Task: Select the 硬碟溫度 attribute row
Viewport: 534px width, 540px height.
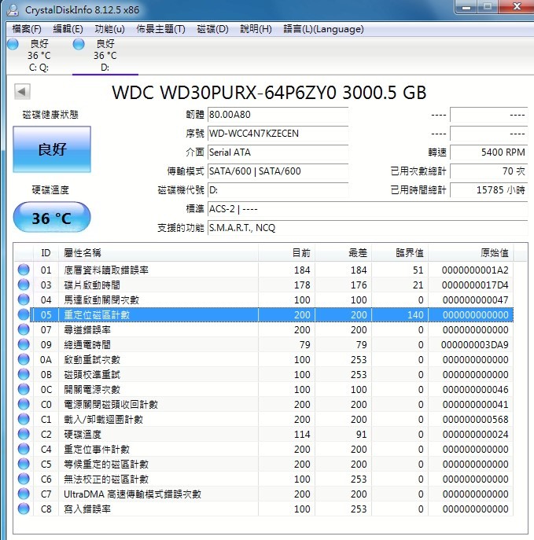Action: tap(263, 434)
